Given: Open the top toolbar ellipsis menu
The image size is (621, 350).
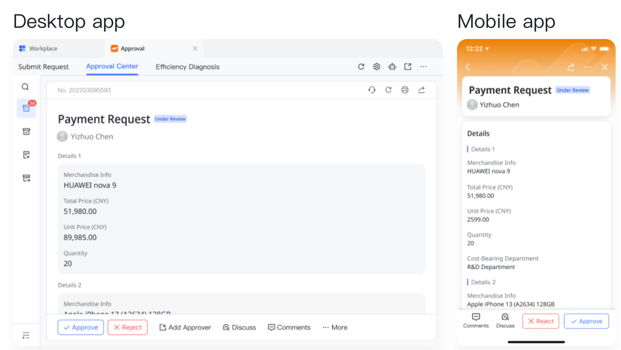Looking at the screenshot, I should tap(423, 67).
